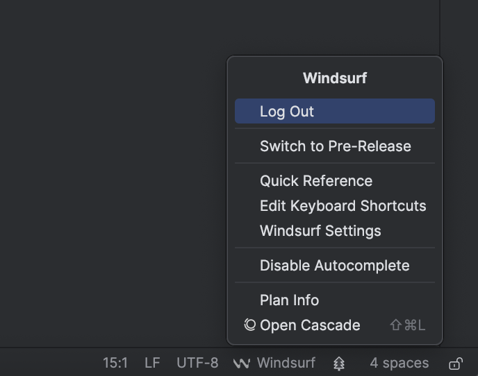Open the LF line separator selector
The height and width of the screenshot is (376, 478).
152,363
